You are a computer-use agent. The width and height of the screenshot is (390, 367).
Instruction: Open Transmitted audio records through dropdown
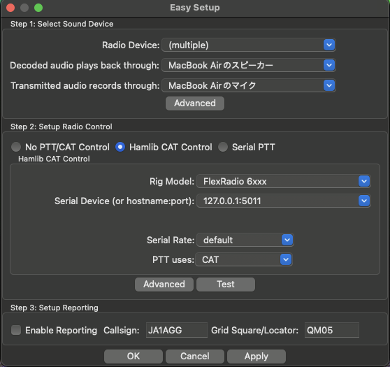pos(249,85)
